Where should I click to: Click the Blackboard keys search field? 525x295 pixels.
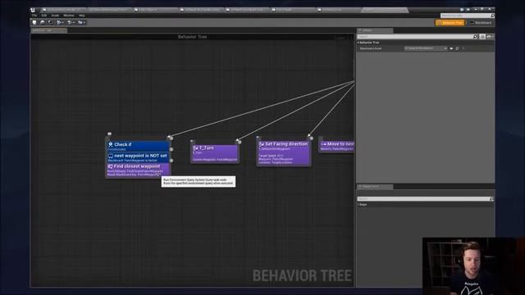point(423,198)
